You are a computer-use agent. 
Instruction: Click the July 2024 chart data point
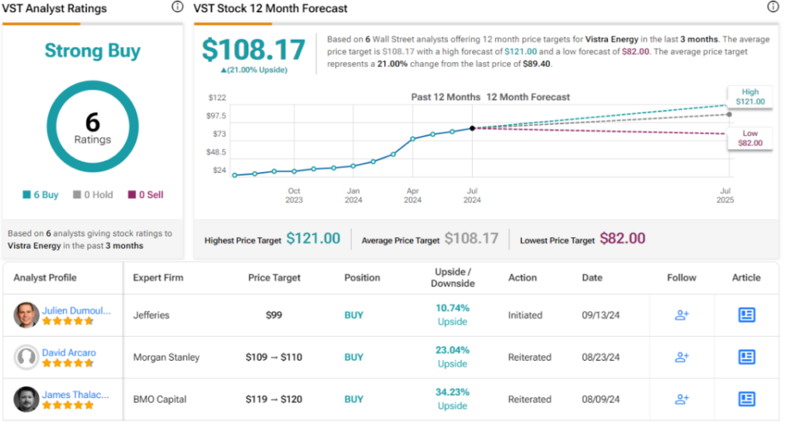472,128
